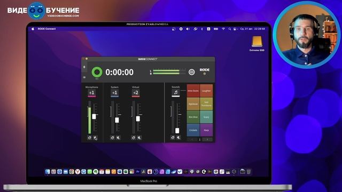Mute the System channel
The image size is (342, 192).
coord(118,138)
